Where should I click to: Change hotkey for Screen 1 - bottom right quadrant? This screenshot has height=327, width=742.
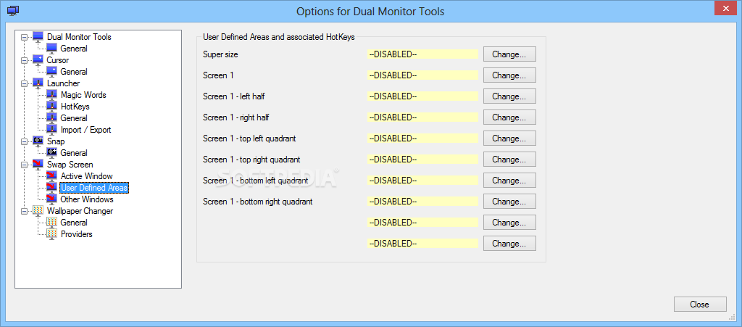(509, 201)
